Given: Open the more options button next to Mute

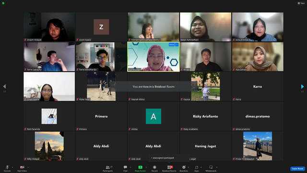Looking at the screenshot, I should (x=177, y=45).
